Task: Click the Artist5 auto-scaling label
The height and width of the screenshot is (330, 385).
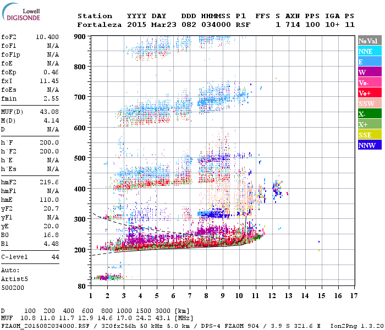Action: point(14,279)
